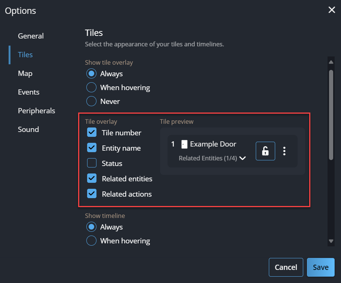Screen dimensions: 341x283
Task: Click the door icon beside Example Door
Action: [x=184, y=144]
